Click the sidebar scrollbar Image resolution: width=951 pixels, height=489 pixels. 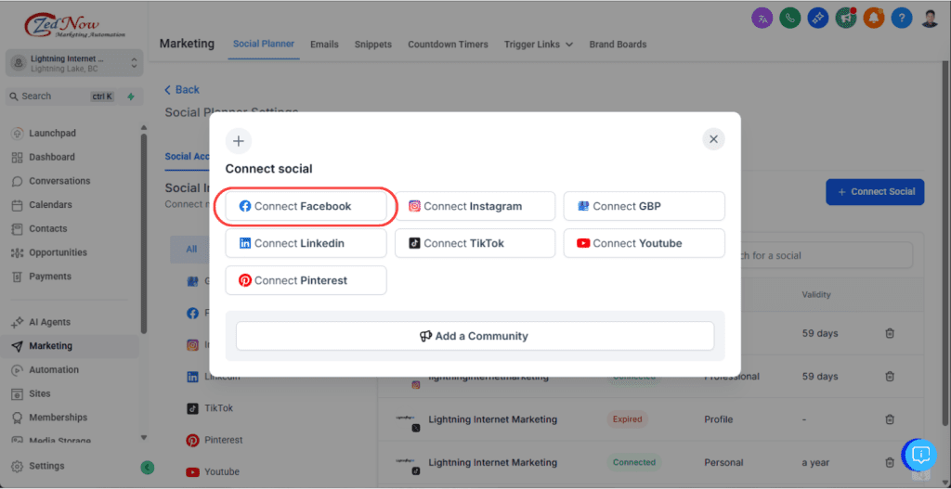pos(144,233)
